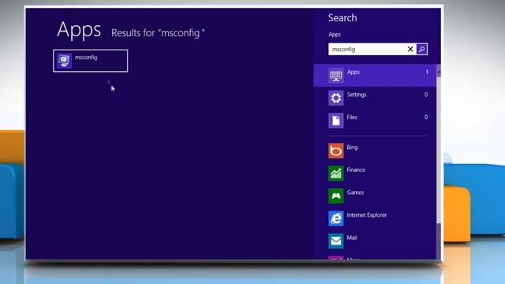The image size is (505, 284).
Task: Select the Files search category
Action: [x=375, y=121]
